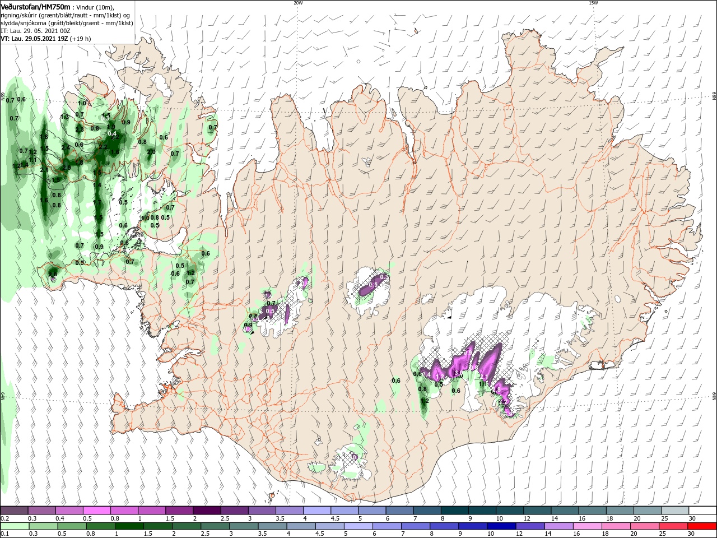Viewport: 717px width, 538px height.
Task: Pick the white swatch labeled 30 in the upper legend row
Action: [x=703, y=511]
